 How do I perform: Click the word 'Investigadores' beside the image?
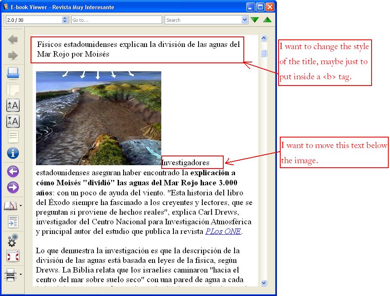(186, 163)
